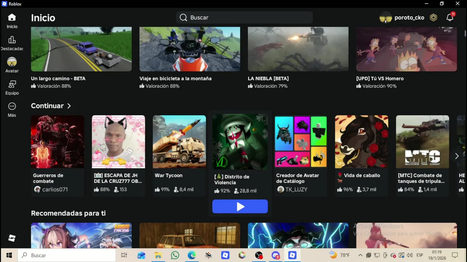
Task: Open the Inicio home icon in sidebar
Action: coord(12,17)
